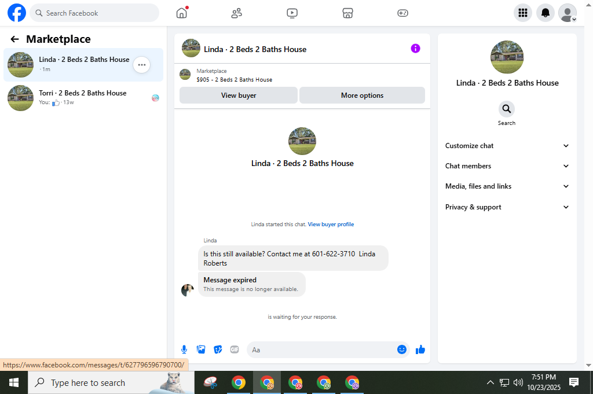This screenshot has height=394, width=593.
Task: Open the Windows Start menu
Action: [x=14, y=382]
